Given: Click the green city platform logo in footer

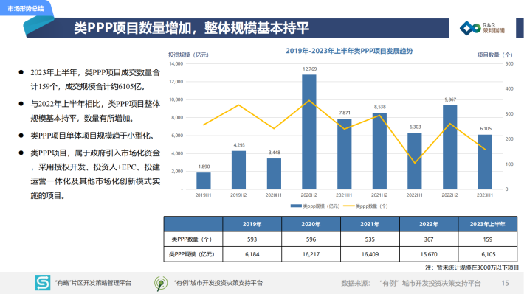Looking at the screenshot, I should (x=161, y=284).
